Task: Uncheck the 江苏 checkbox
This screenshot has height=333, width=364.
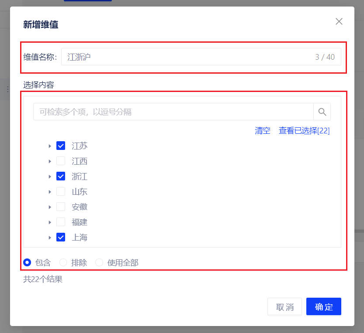Action: click(61, 146)
